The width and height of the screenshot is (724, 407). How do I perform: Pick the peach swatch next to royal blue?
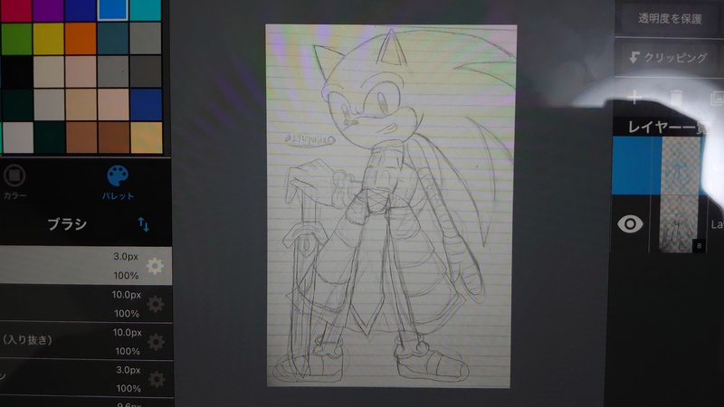pos(113,105)
